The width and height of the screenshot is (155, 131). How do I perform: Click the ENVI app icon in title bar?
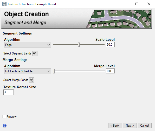(4, 4)
